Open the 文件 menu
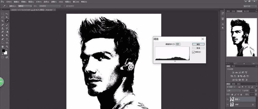 point(9,2)
